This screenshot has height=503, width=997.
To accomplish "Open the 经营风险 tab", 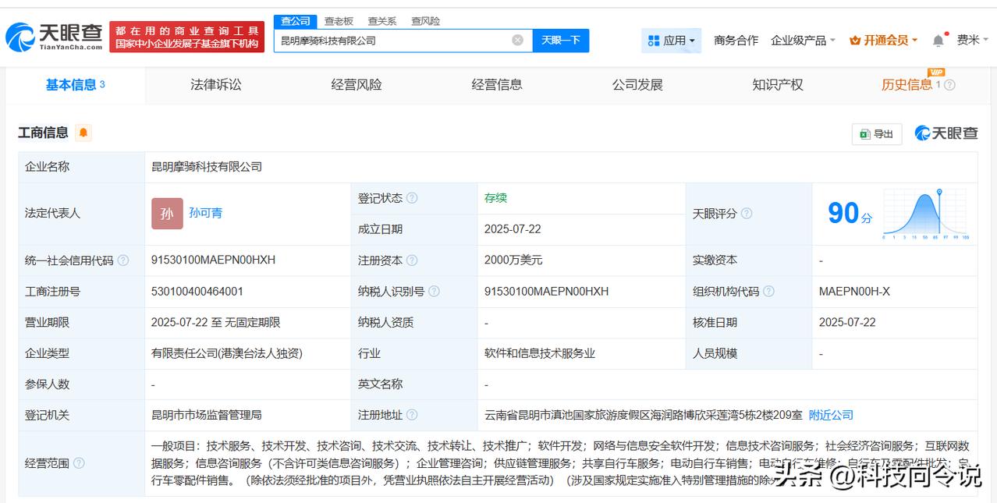I will pyautogui.click(x=357, y=85).
